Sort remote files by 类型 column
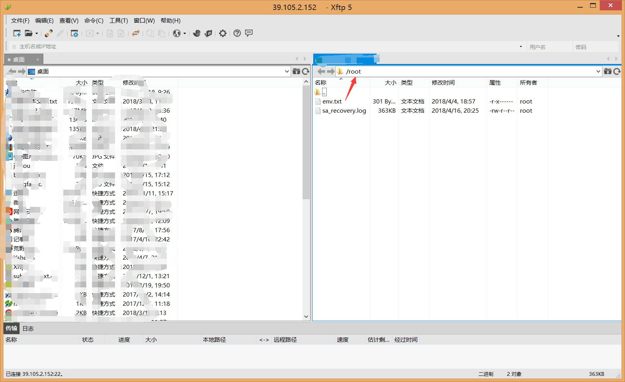 (414, 83)
